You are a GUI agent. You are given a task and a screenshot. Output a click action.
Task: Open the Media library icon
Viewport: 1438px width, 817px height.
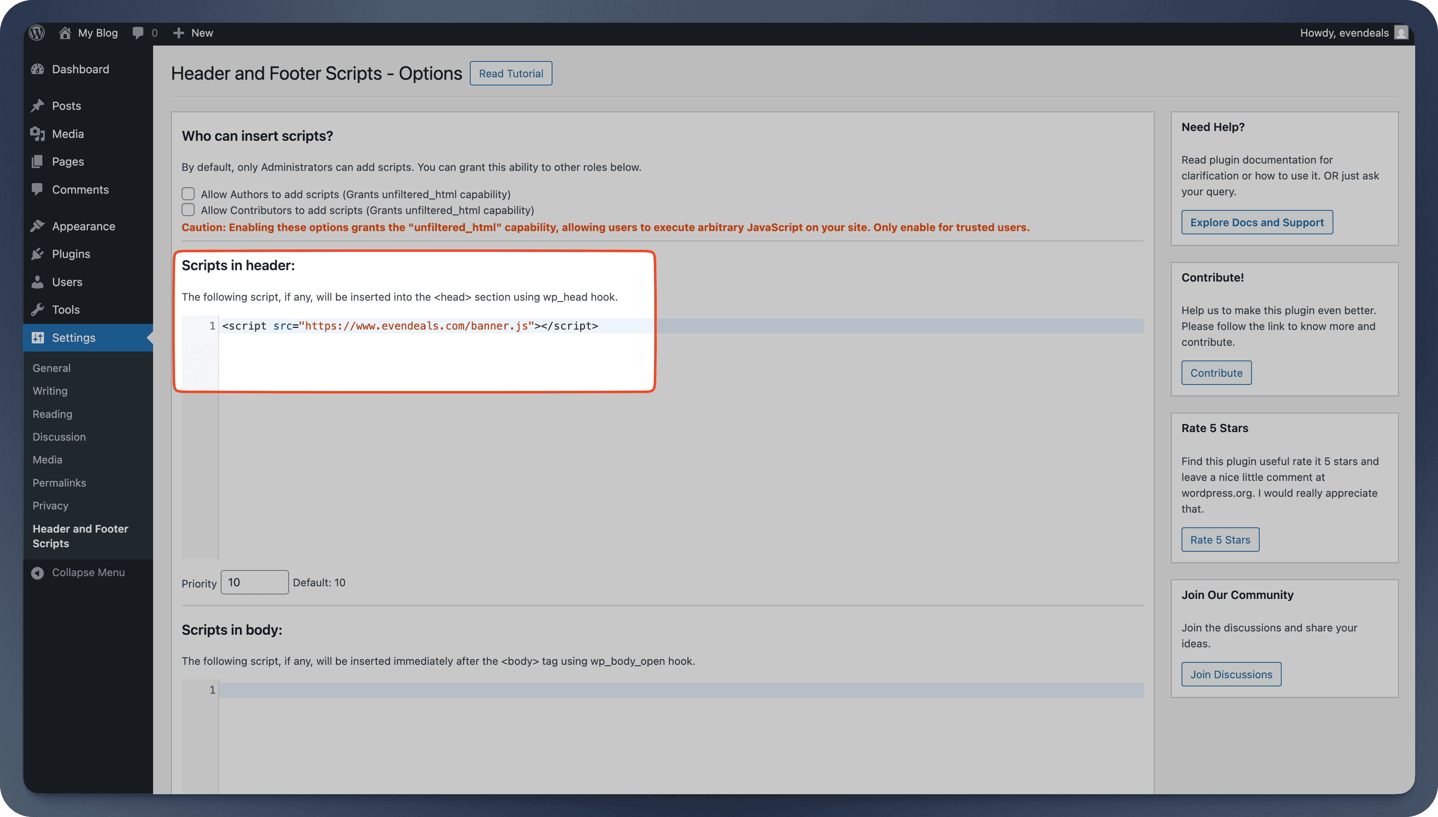coord(37,133)
